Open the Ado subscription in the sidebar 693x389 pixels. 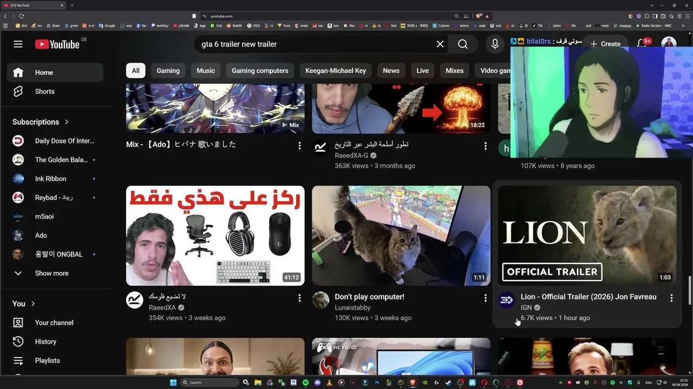[55, 236]
